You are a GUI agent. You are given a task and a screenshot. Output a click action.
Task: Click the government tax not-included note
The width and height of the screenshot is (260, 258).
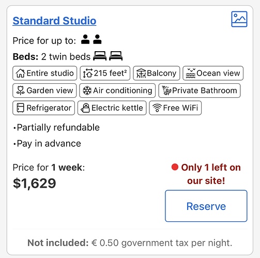pos(130,242)
